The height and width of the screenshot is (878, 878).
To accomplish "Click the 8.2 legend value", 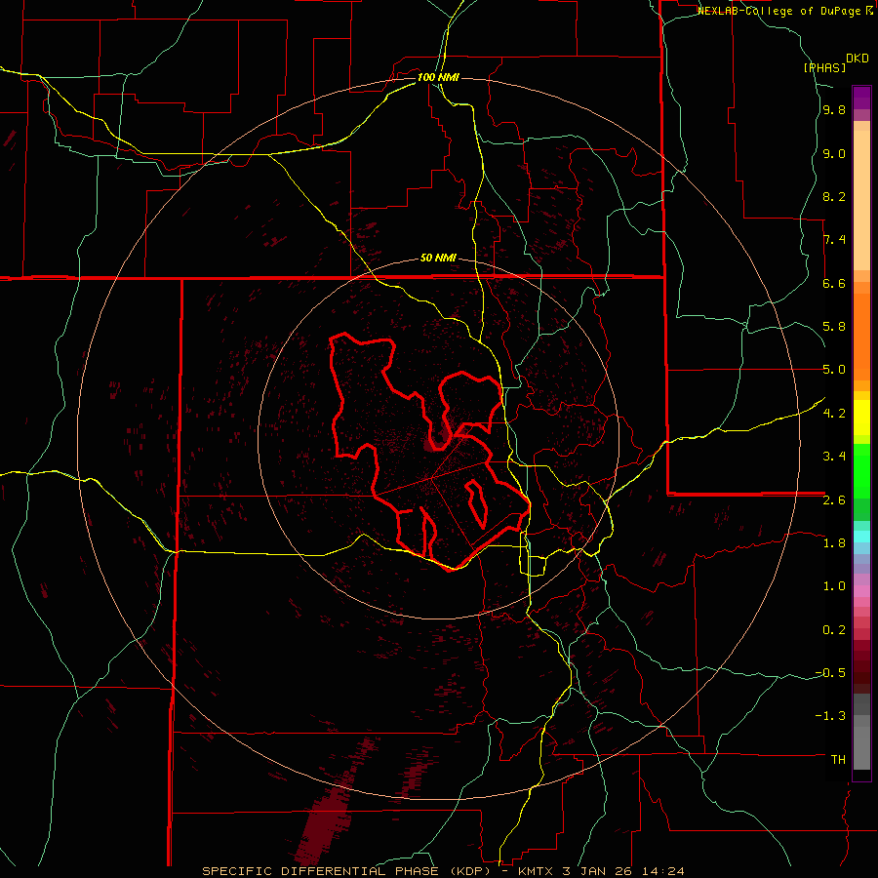I will pos(834,196).
